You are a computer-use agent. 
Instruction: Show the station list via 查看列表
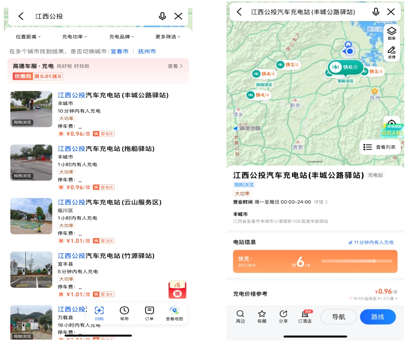pos(380,147)
